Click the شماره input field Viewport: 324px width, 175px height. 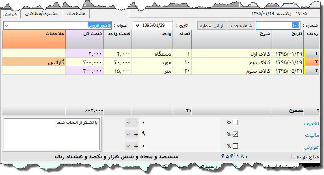click(278, 26)
